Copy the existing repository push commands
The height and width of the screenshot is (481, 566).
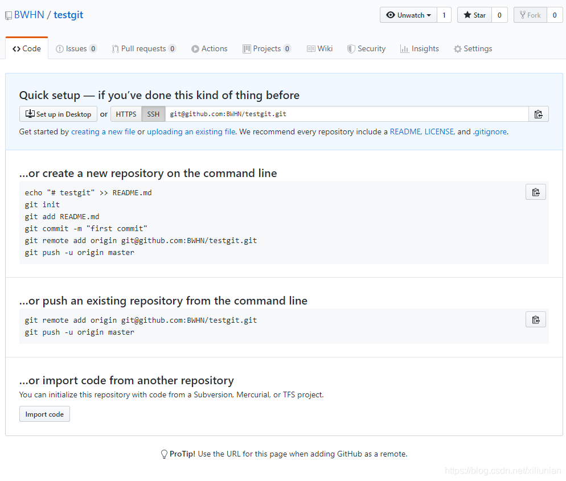tap(535, 319)
